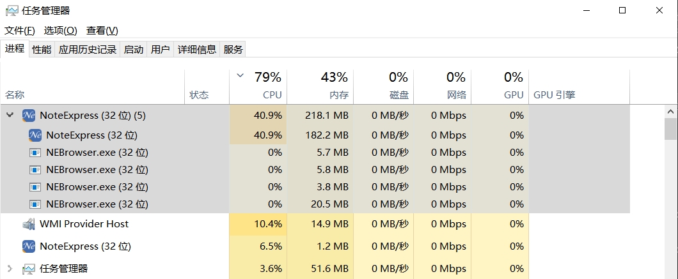The image size is (678, 279).
Task: Expand the 任务管理器 process group
Action: [10, 269]
